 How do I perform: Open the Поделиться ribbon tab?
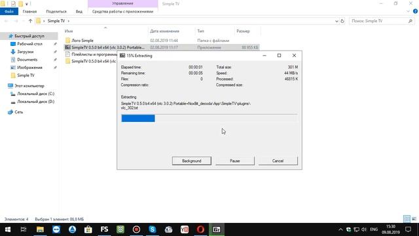[56, 12]
